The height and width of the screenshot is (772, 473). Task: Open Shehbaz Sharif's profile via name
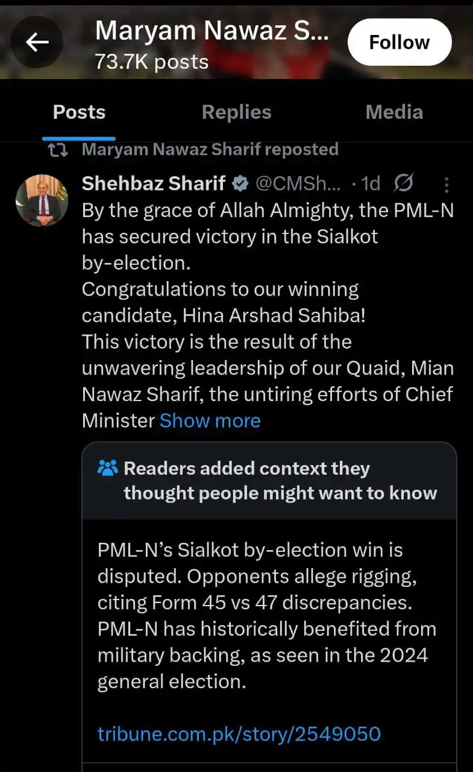pyautogui.click(x=154, y=183)
